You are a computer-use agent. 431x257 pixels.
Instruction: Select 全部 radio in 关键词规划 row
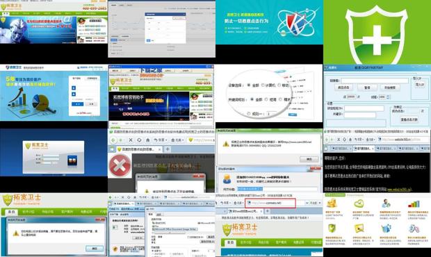pyautogui.click(x=252, y=99)
